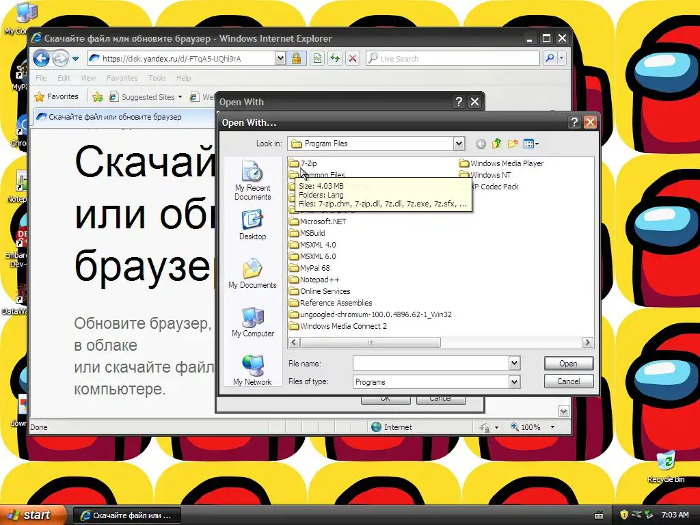Click the help question mark in Open With... dialog
This screenshot has height=525, width=700.
click(574, 122)
